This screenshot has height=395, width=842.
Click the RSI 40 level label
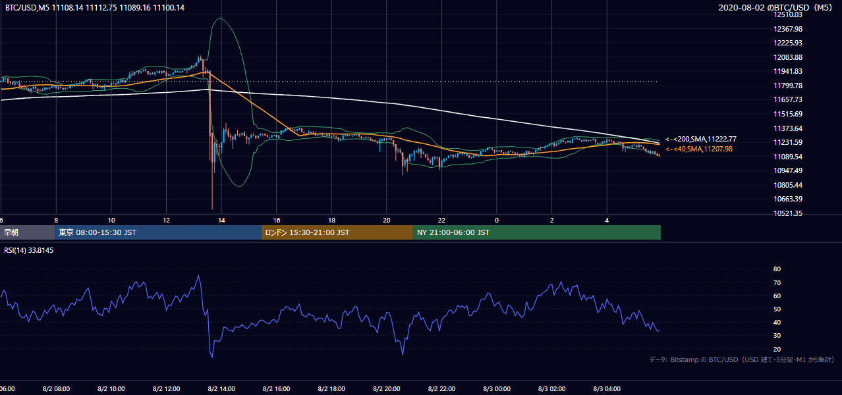pos(777,322)
